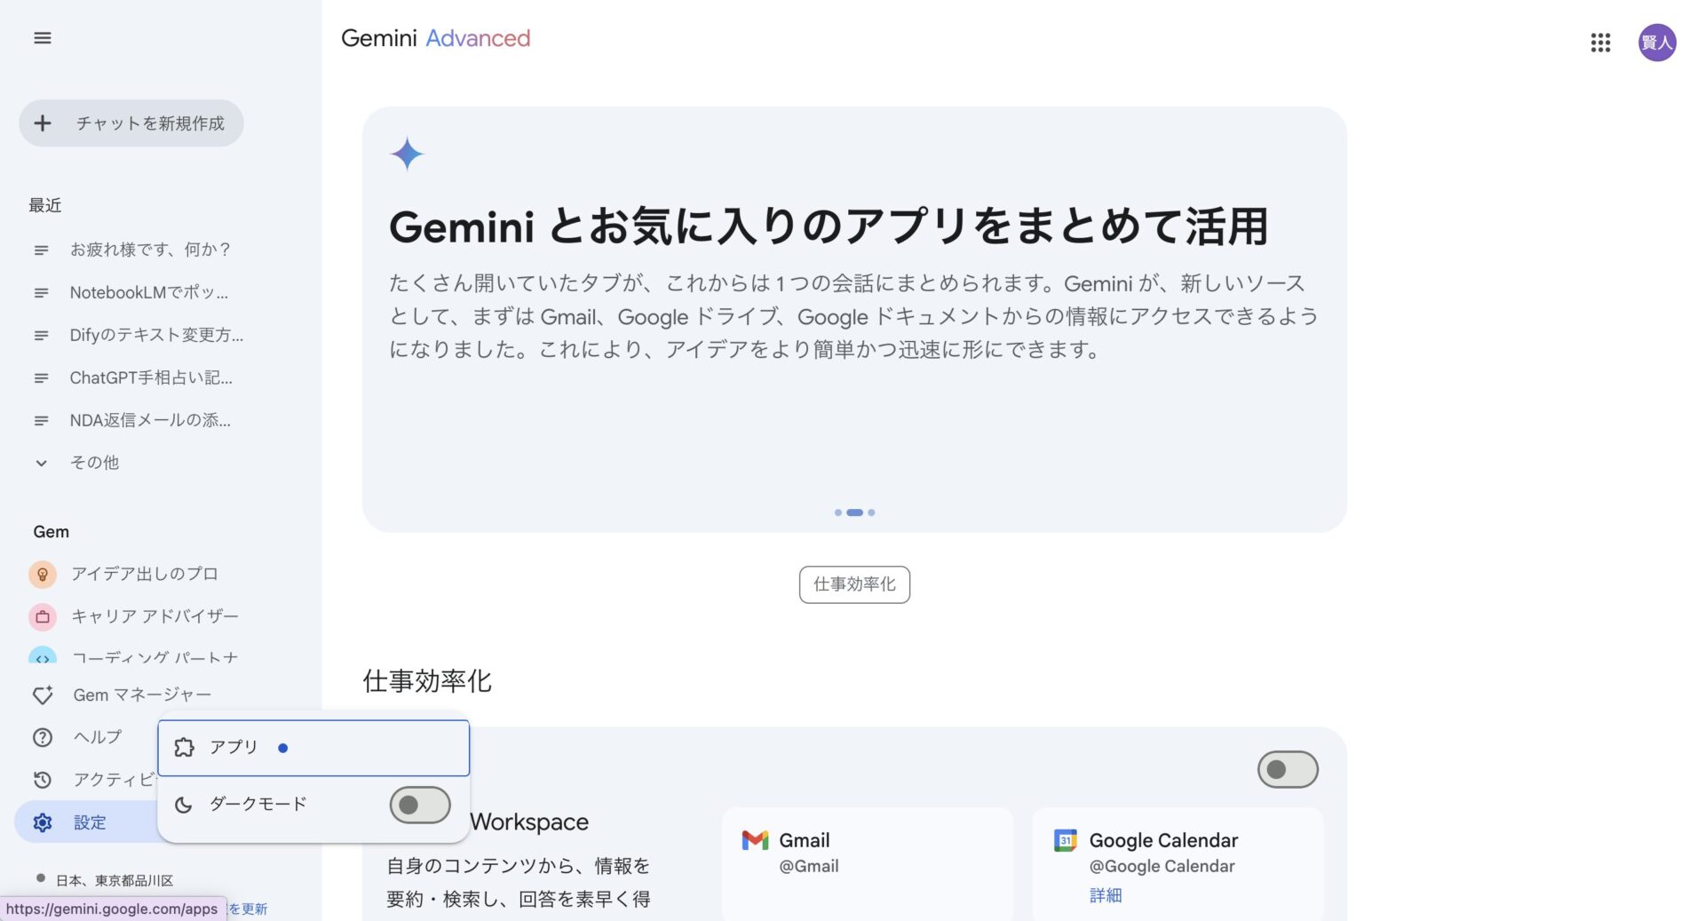This screenshot has width=1705, height=921.
Task: Click the 仕事効率化 filter chip
Action: click(853, 584)
